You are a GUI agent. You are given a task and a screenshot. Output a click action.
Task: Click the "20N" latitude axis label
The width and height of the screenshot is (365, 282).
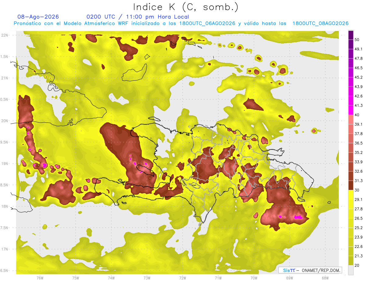[5, 121]
